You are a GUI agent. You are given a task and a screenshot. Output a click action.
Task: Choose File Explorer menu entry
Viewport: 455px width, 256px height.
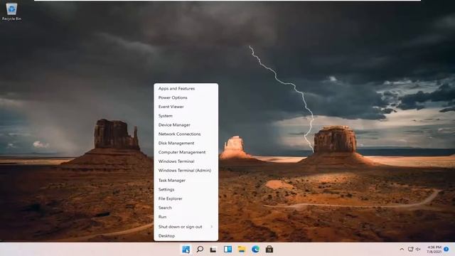[x=186, y=198]
